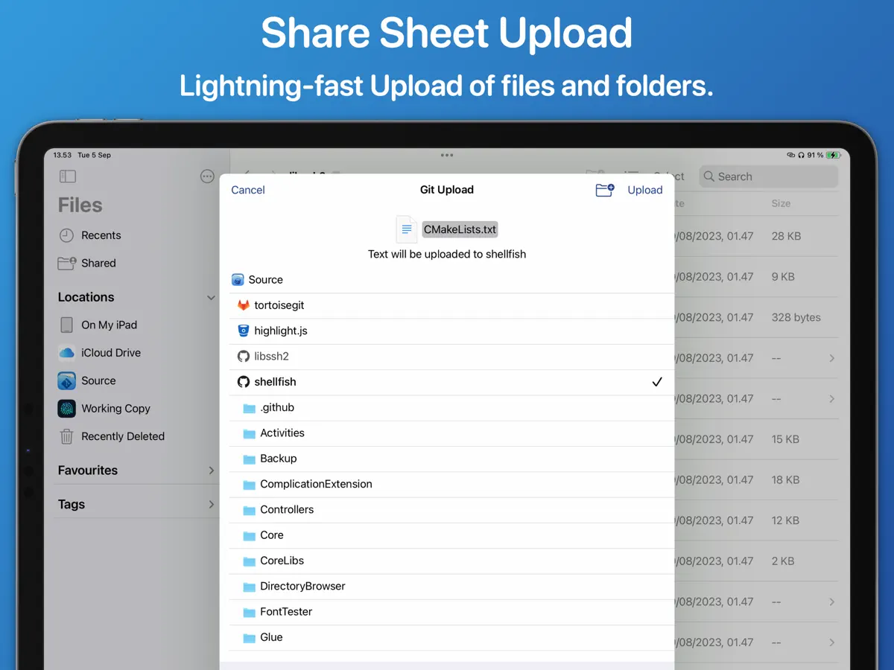
Task: Toggle the Files sidebar panel icon
Action: 68,176
